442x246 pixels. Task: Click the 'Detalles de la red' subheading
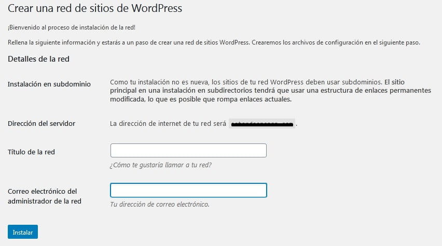click(38, 59)
